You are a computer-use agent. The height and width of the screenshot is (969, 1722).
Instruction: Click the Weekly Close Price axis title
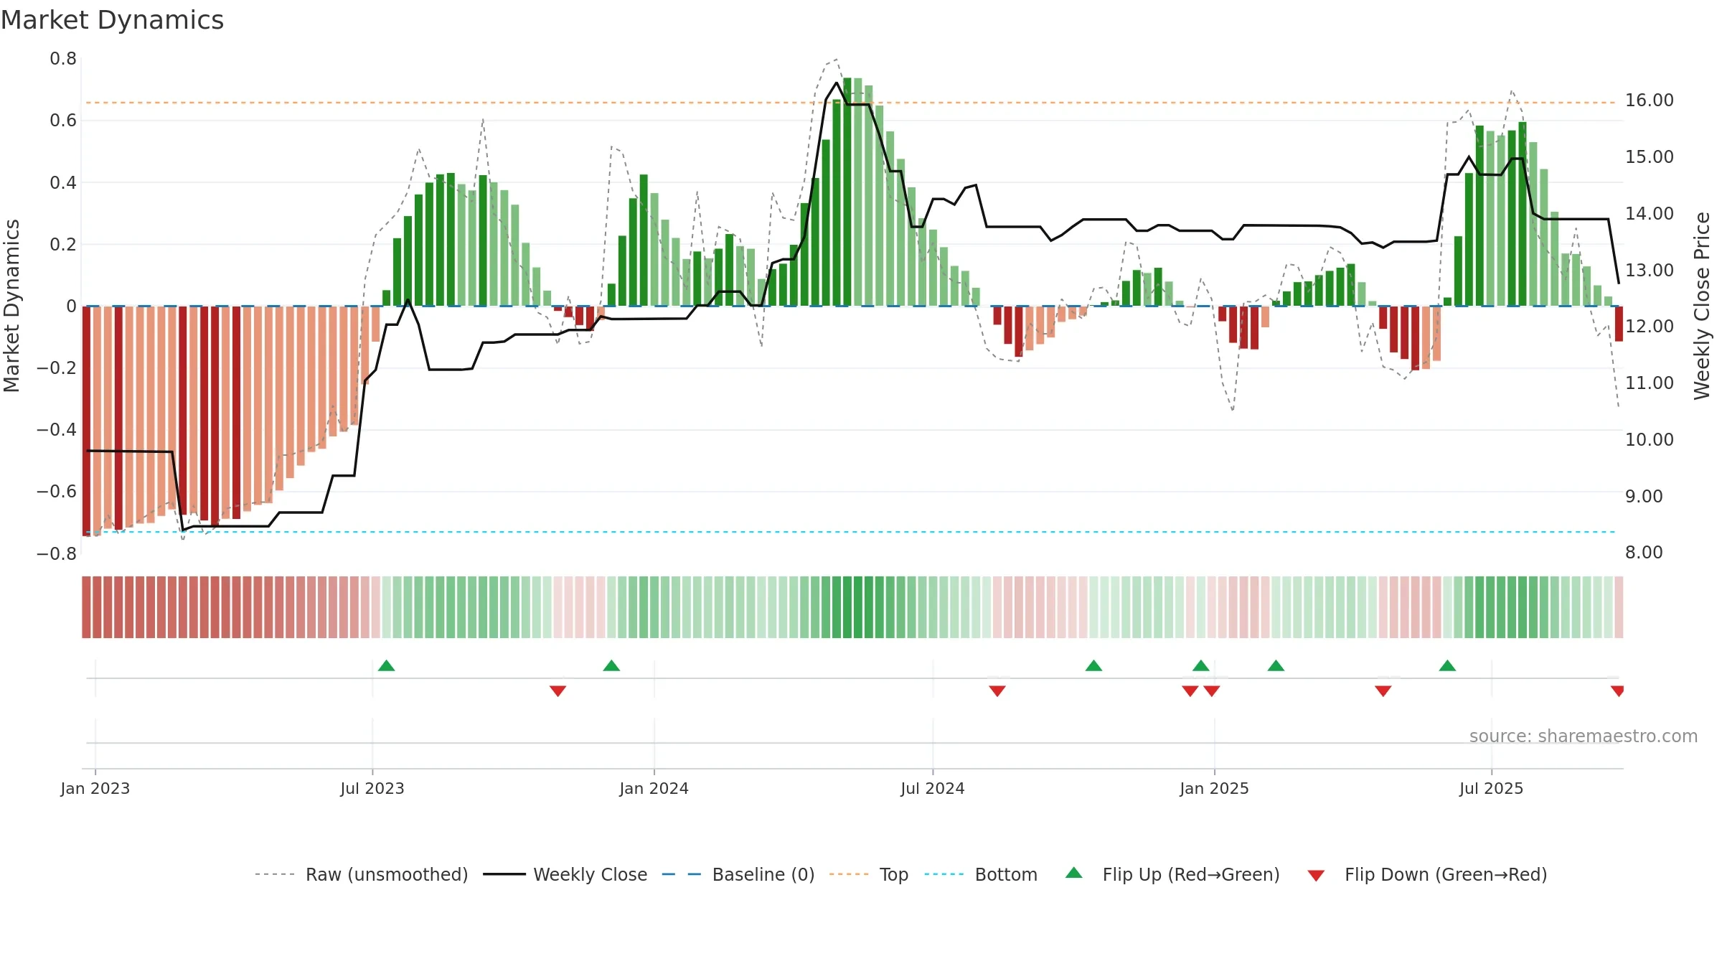pos(1702,306)
